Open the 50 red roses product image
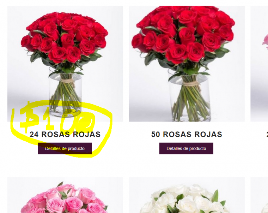The width and height of the screenshot is (268, 213). tap(187, 64)
